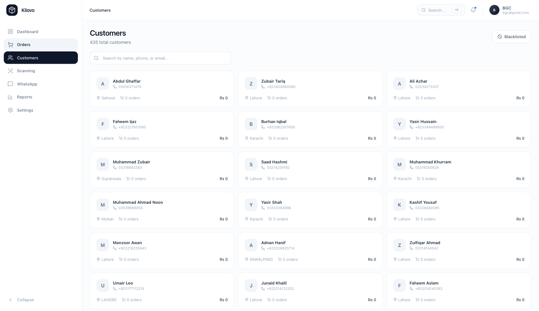
Task: Select the WhatsApp chat icon
Action: (10, 84)
